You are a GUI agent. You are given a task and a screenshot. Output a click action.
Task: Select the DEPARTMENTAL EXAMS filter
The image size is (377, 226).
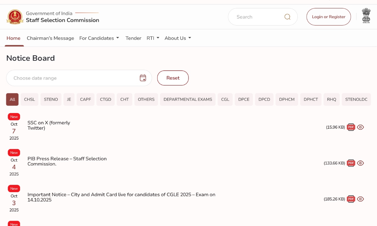point(188,100)
